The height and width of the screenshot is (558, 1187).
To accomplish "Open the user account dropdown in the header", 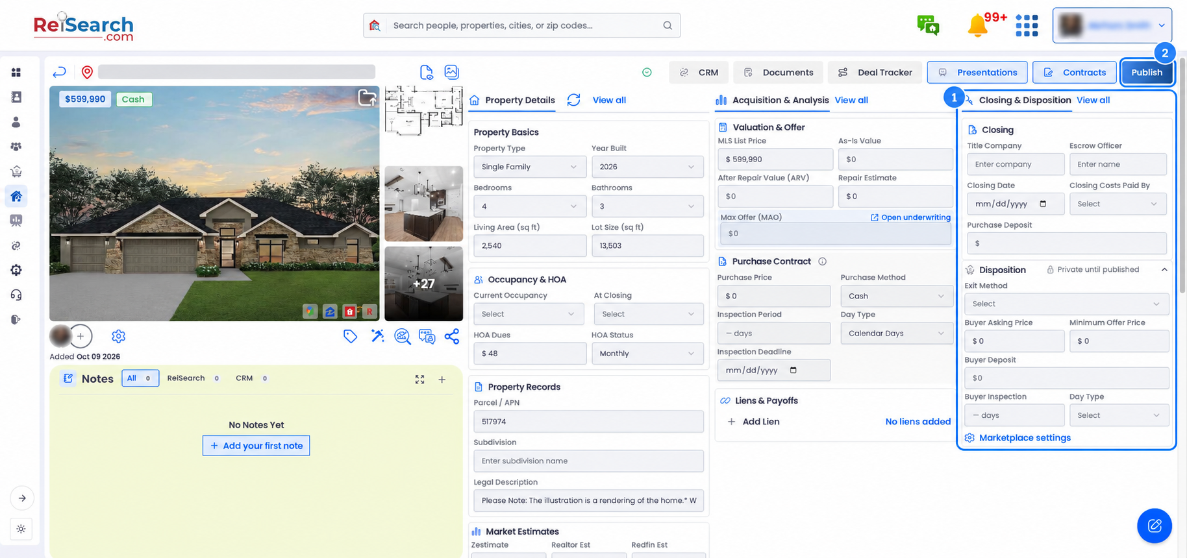I will [1112, 25].
